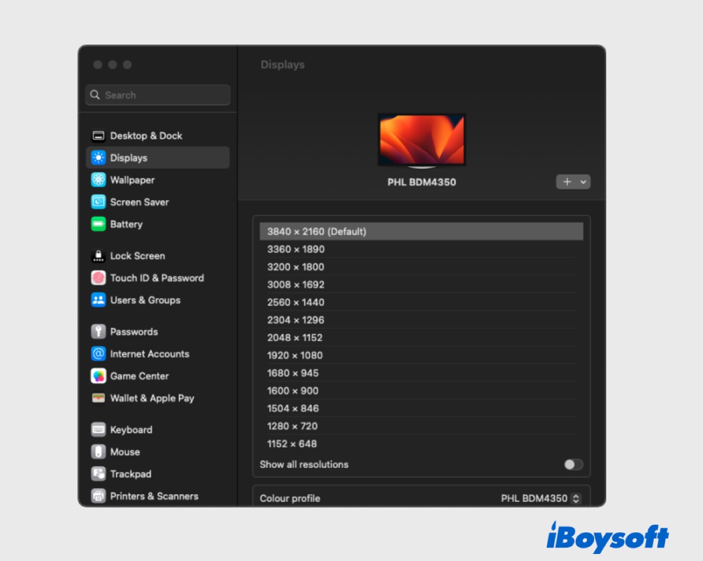Select the 1920 × 1080 resolution
Viewport: 703px width, 561px height.
(x=421, y=355)
